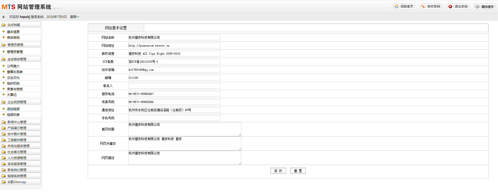
Task: Click the red exit icon for 退出系统
Action: coord(450,6)
